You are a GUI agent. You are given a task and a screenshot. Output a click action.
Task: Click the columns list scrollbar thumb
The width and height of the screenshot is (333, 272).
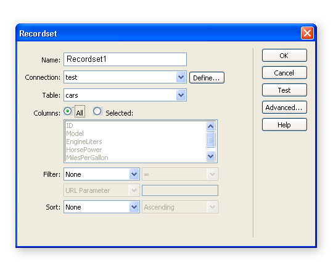(211, 140)
